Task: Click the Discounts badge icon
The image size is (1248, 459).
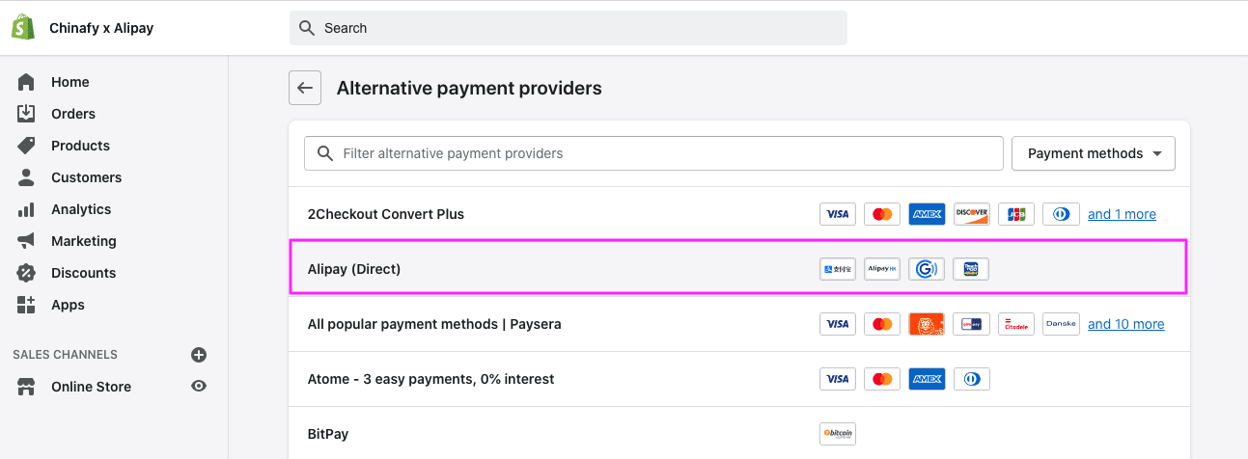Action: coord(26,273)
